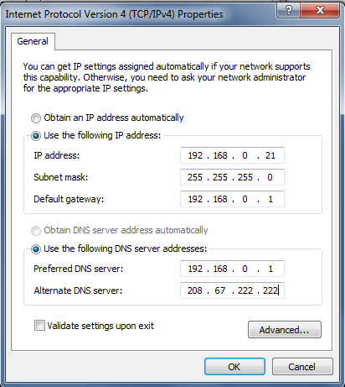The image size is (345, 387).
Task: Click the last octet 0 of Subnet mask
Action: pyautogui.click(x=270, y=177)
